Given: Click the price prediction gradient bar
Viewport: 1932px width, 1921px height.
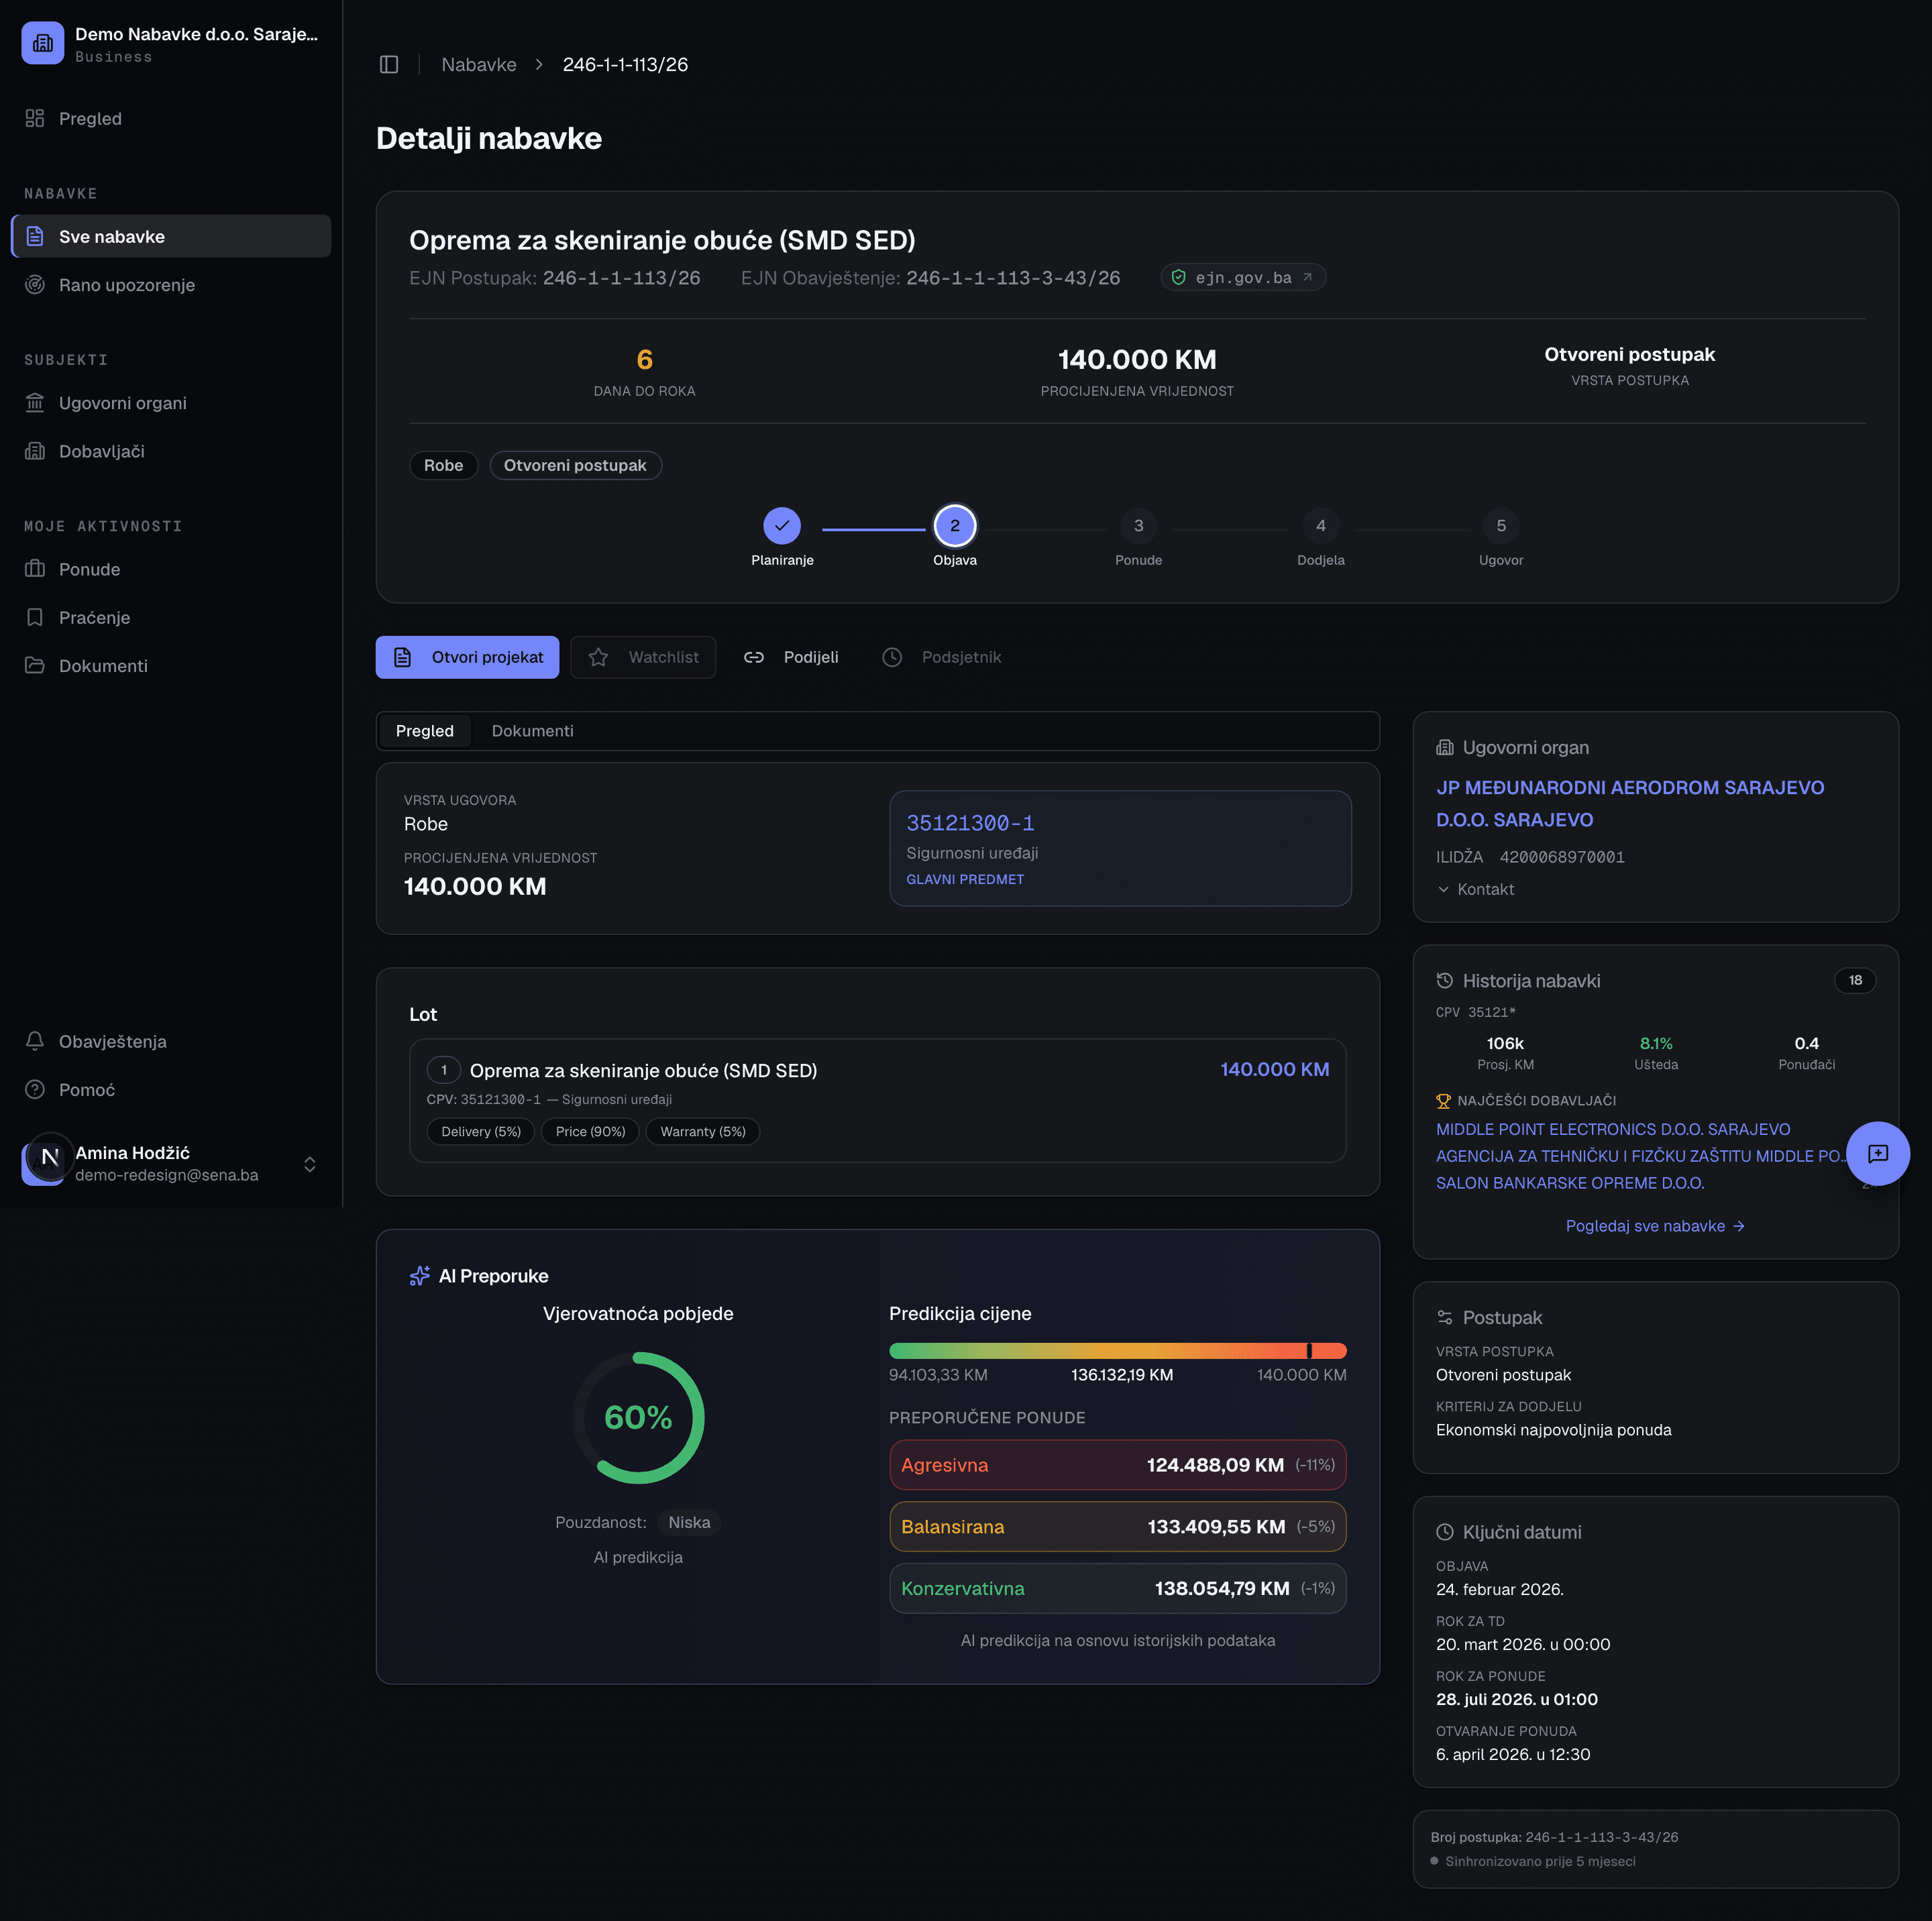Looking at the screenshot, I should point(1117,1351).
